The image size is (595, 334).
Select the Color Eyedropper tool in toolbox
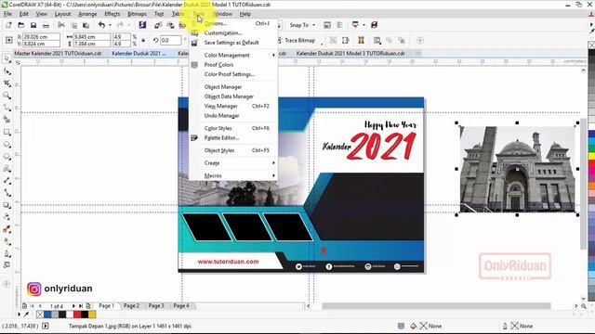(x=7, y=229)
